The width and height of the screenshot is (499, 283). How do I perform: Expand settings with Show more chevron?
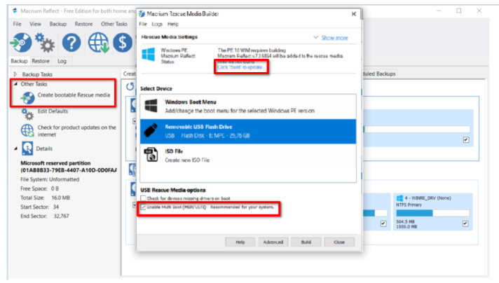click(x=315, y=38)
